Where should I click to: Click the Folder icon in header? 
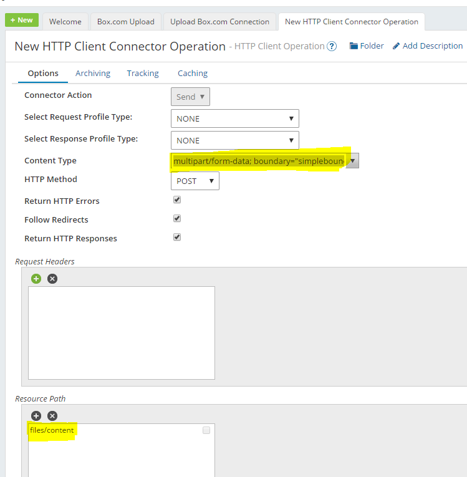(354, 46)
